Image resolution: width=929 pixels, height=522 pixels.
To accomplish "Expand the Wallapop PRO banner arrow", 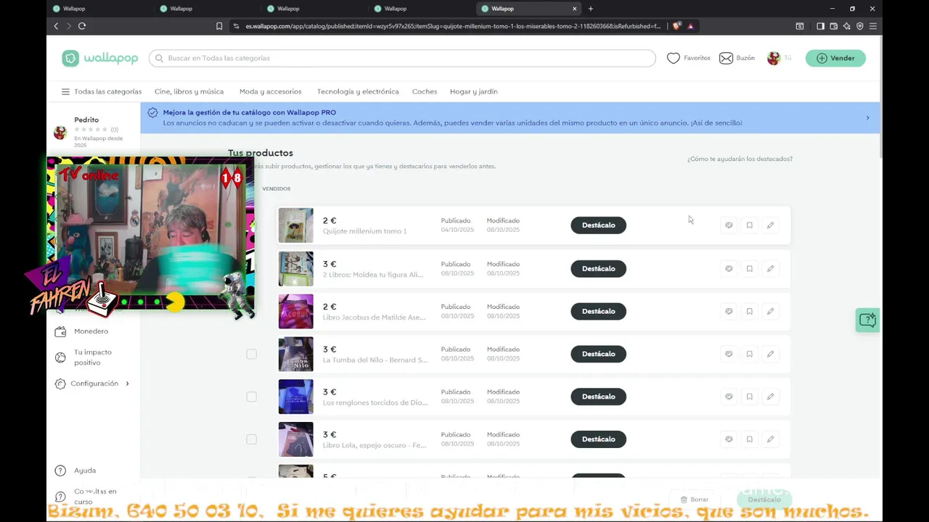I will 867,117.
